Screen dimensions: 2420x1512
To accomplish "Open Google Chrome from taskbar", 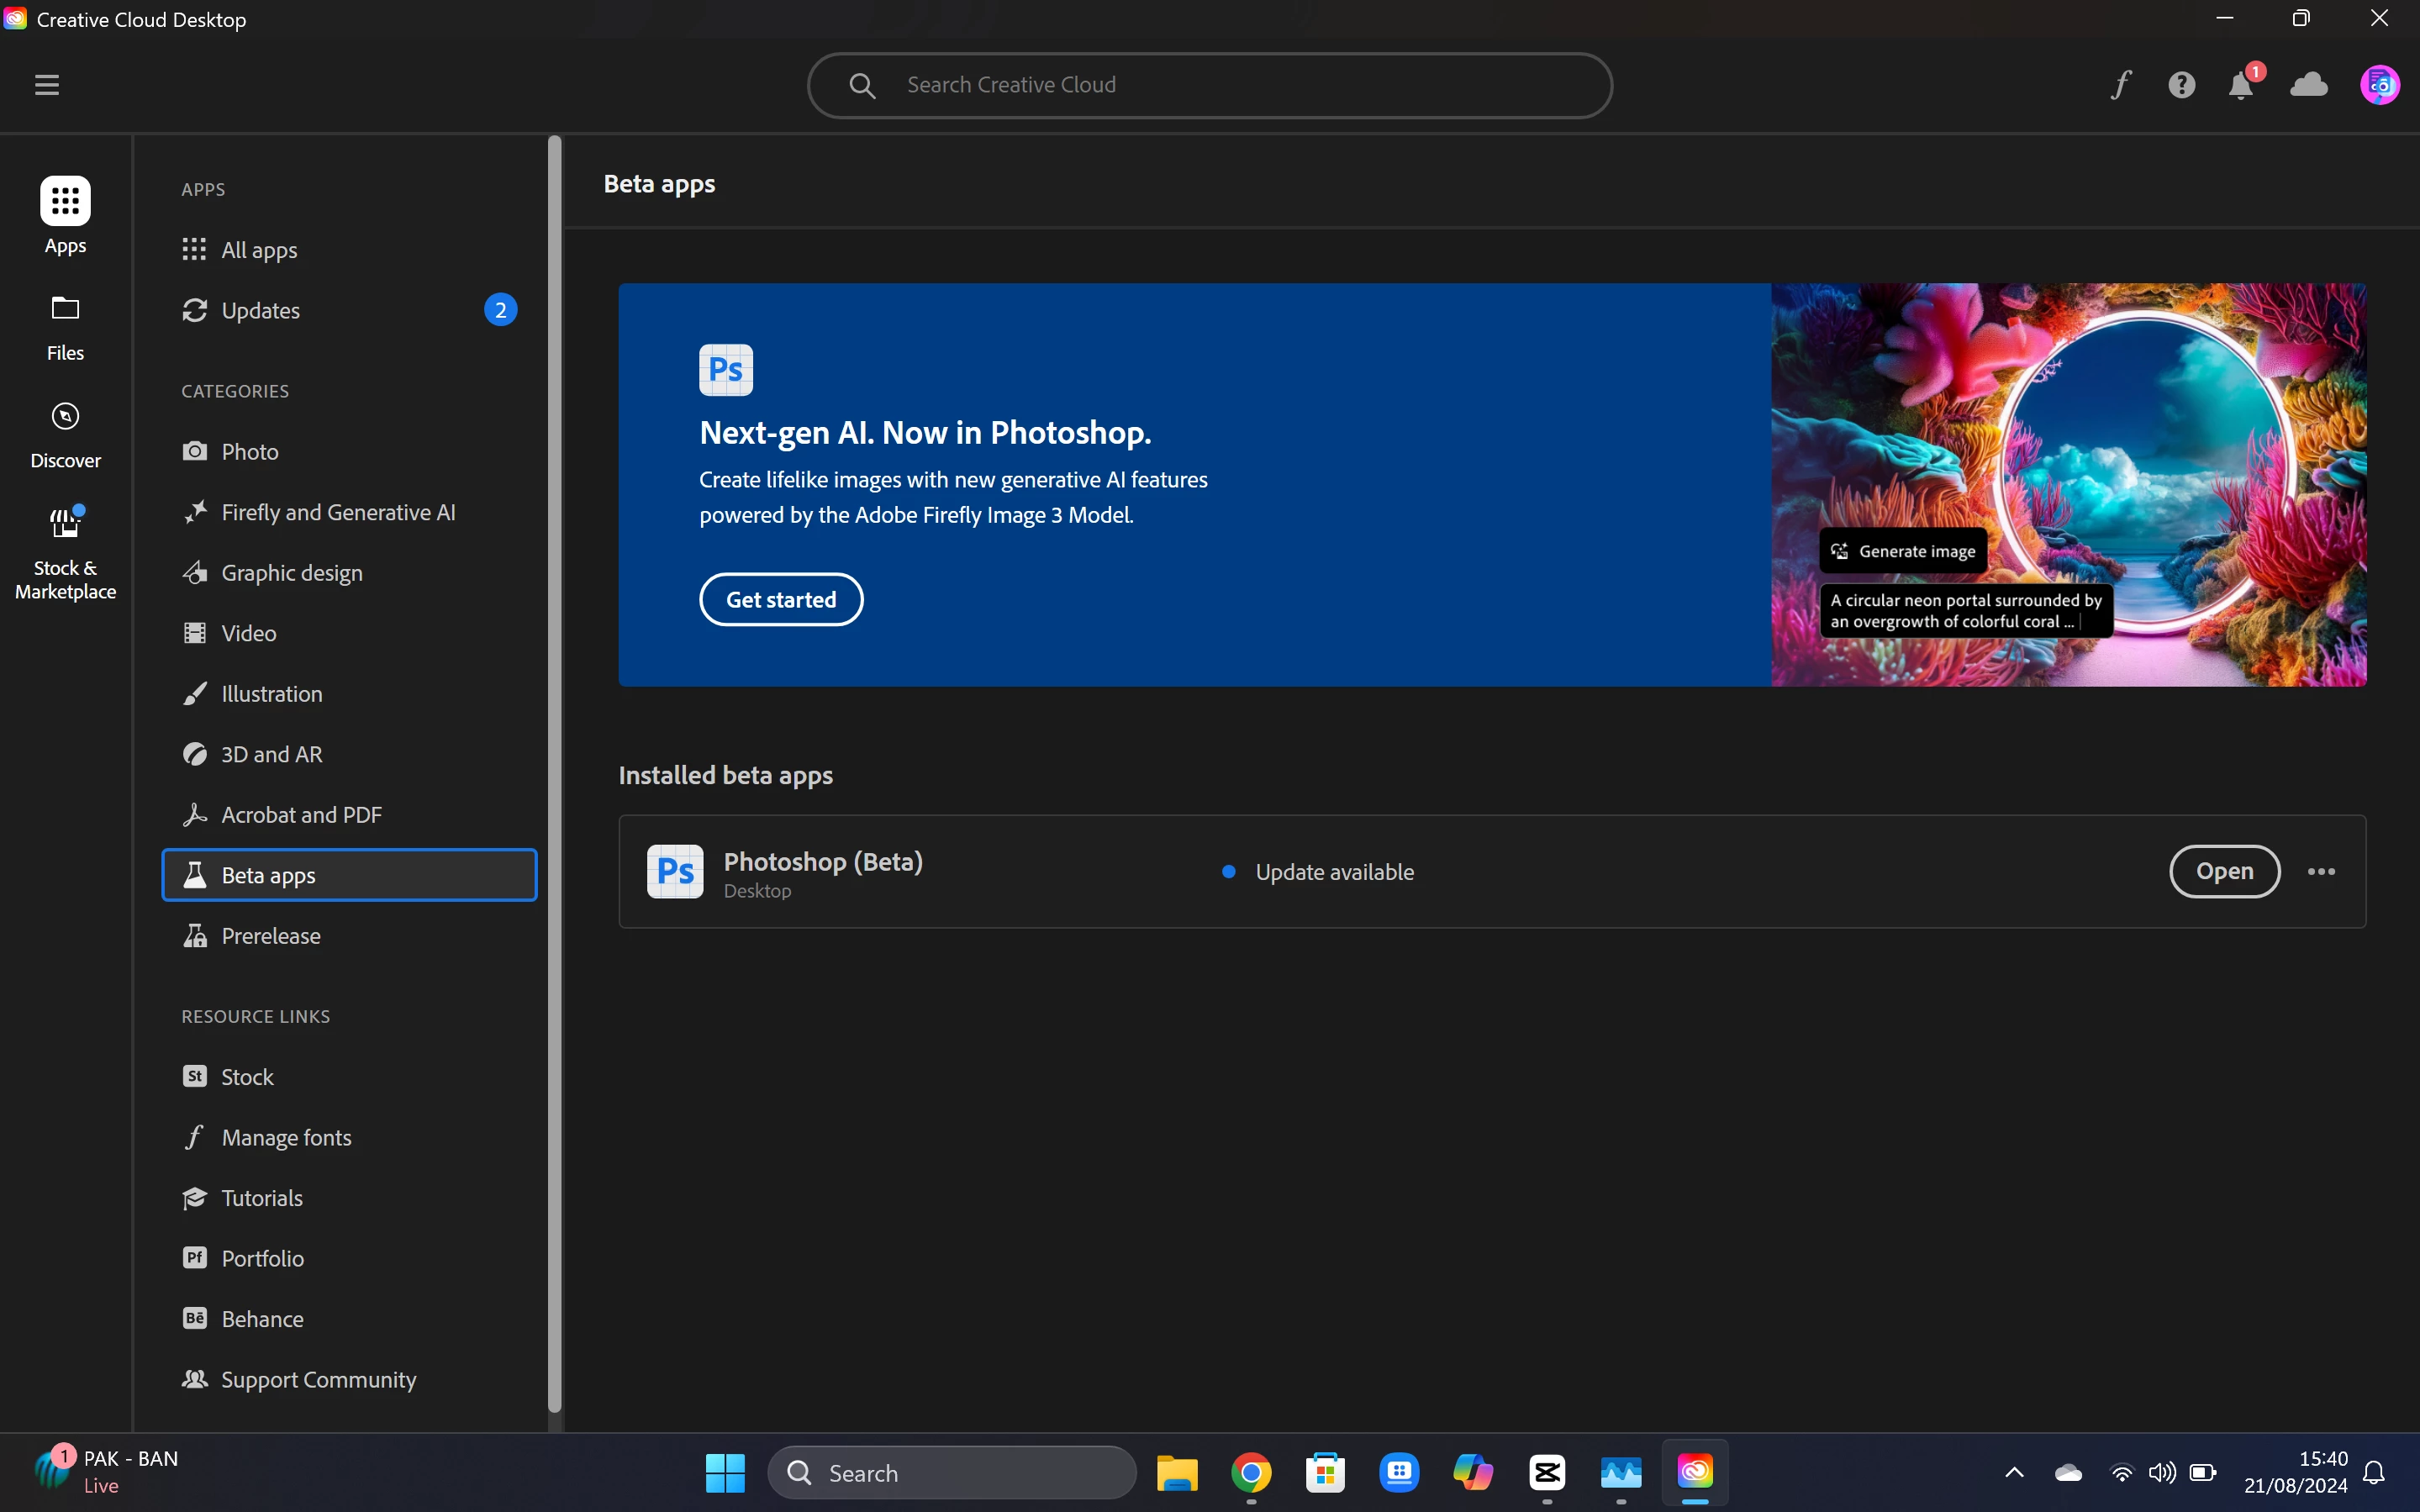I will click(x=1251, y=1472).
